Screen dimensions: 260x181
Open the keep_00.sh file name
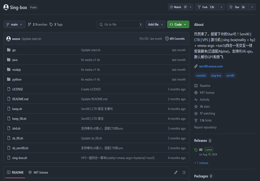click(19, 119)
